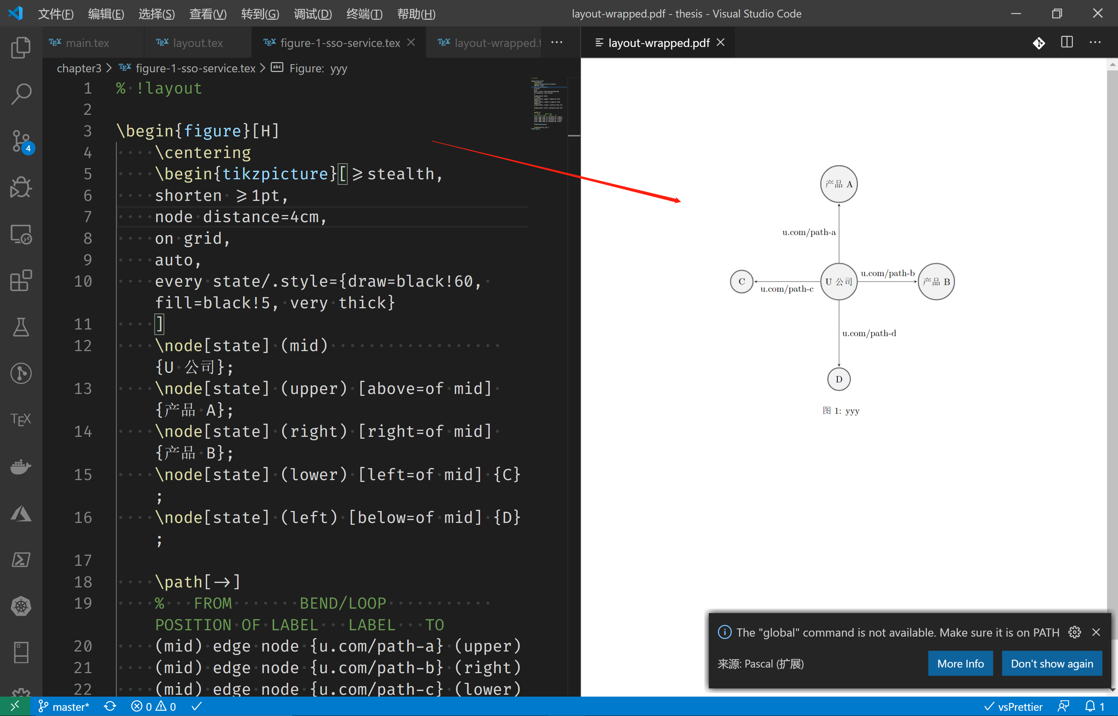Switch to the main.tex tab
1118x716 pixels.
[93, 43]
